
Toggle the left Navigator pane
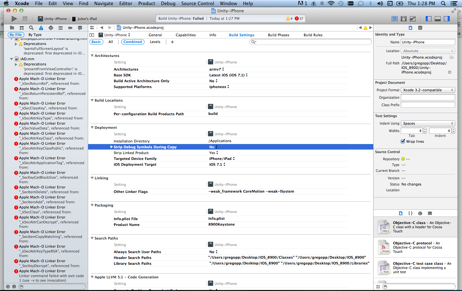429,19
